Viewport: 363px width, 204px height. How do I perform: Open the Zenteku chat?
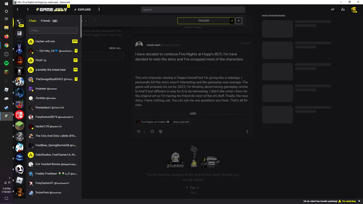[54, 98]
